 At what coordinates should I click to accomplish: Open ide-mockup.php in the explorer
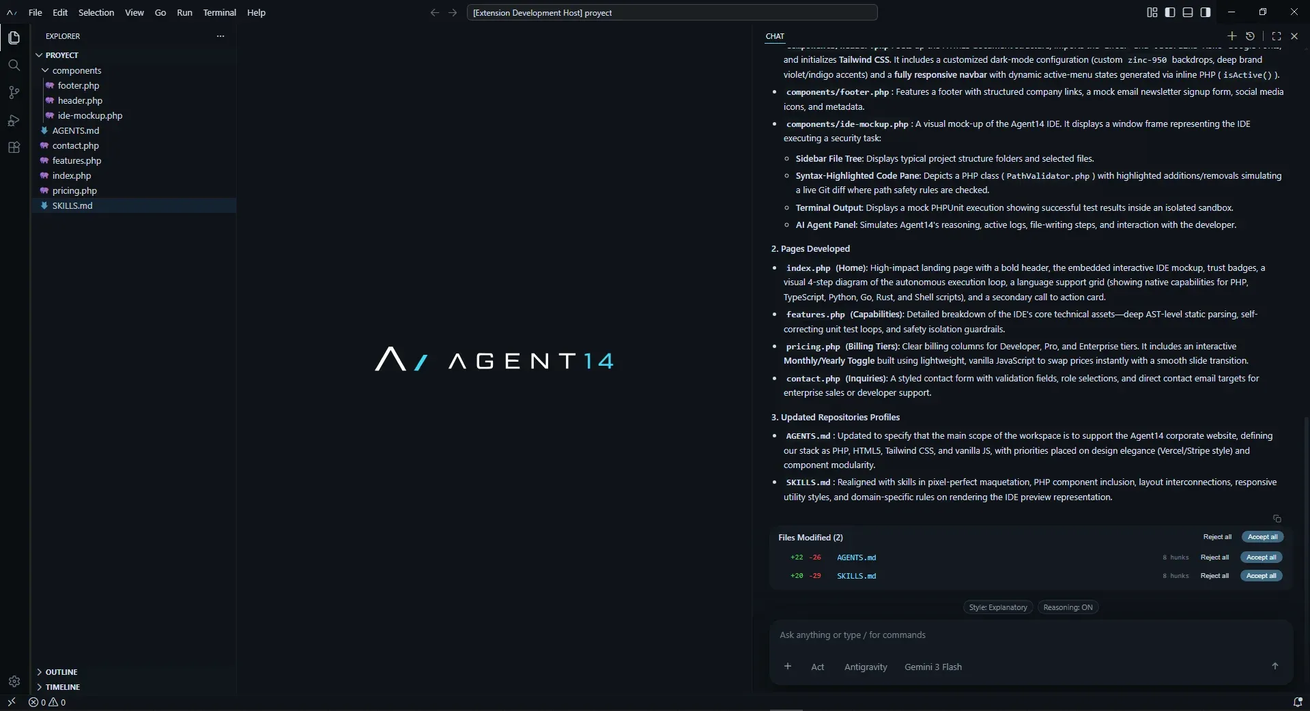134,115
